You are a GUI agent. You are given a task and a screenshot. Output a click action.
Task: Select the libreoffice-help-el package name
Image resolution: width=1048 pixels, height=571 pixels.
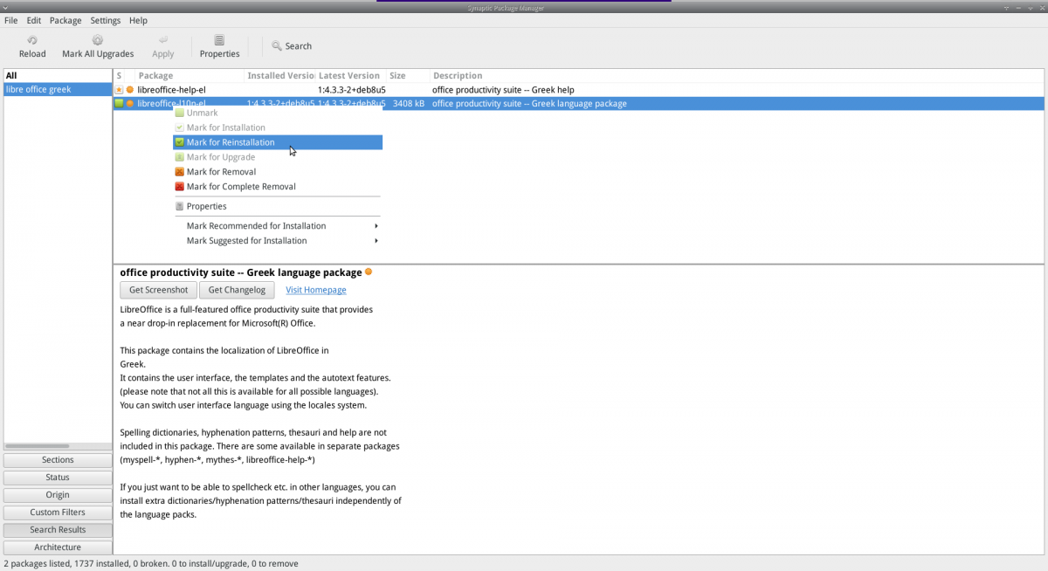click(x=171, y=90)
